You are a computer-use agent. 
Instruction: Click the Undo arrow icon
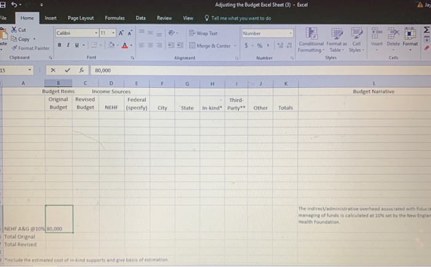[14, 5]
